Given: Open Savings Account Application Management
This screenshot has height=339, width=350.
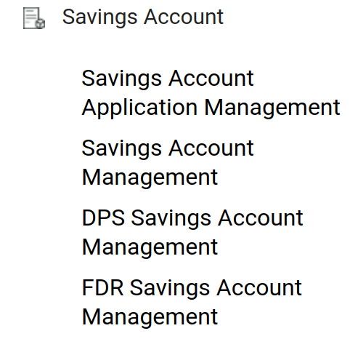Looking at the screenshot, I should pos(211,92).
